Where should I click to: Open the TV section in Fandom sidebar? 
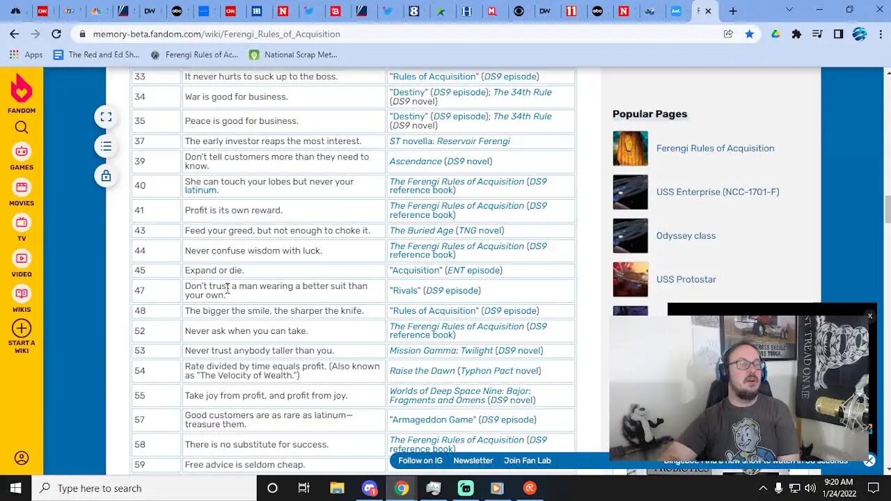(x=22, y=228)
